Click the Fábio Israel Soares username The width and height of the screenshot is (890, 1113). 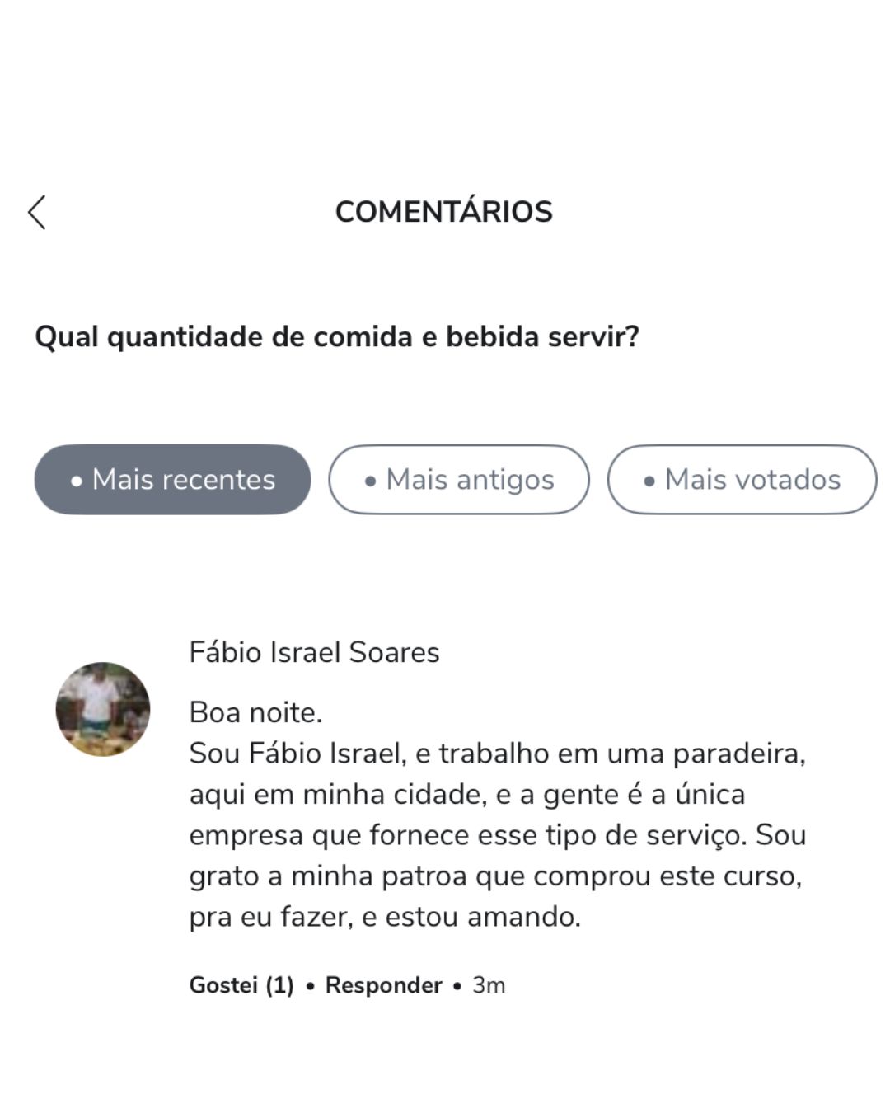[314, 652]
